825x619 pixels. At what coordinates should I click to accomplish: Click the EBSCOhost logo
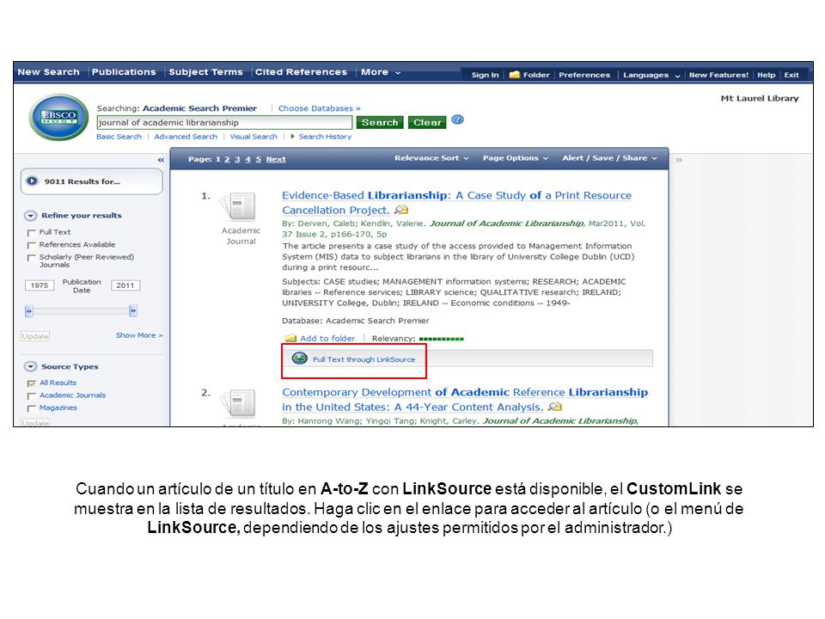[x=59, y=117]
